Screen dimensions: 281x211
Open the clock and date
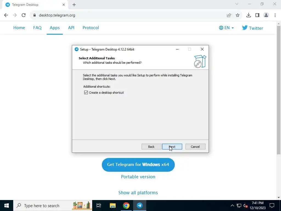point(258,206)
